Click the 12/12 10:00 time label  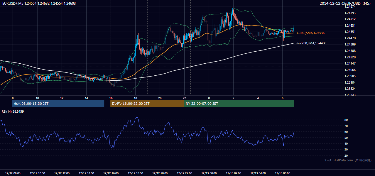point(37,173)
